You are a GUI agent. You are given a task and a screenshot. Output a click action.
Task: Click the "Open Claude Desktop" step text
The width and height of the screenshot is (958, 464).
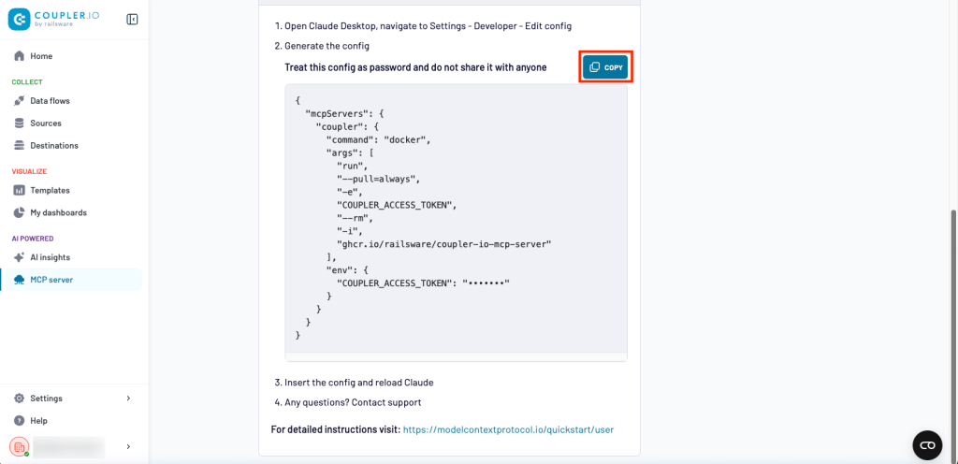pyautogui.click(x=428, y=26)
